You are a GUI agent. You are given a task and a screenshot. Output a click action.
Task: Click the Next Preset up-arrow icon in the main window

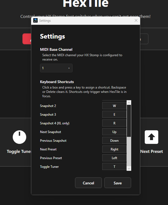[x=151, y=137]
